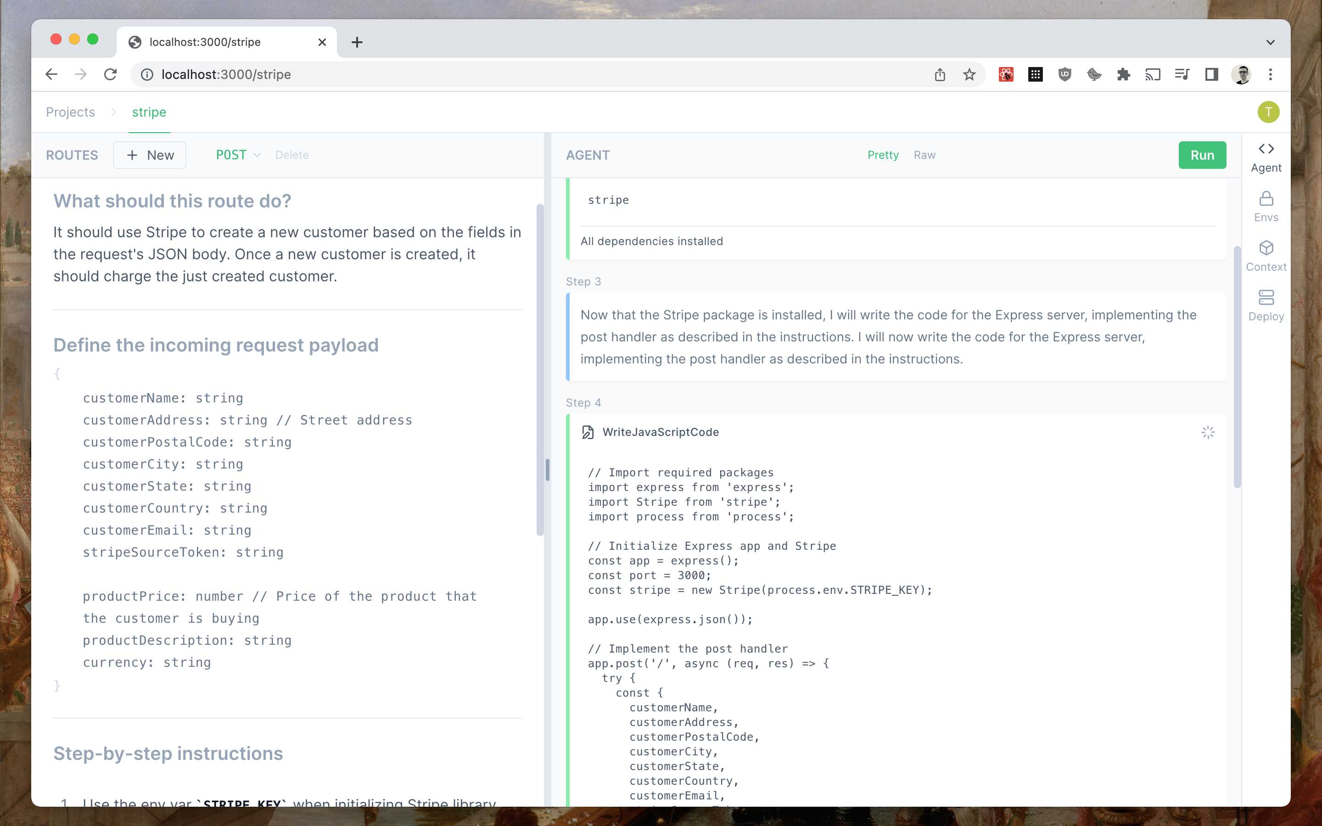Image resolution: width=1322 pixels, height=826 pixels.
Task: Toggle the POST method selector
Action: pos(237,154)
